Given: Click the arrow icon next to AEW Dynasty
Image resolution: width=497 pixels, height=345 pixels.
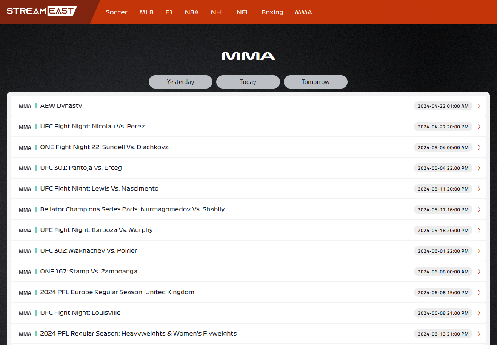Looking at the screenshot, I should [479, 106].
